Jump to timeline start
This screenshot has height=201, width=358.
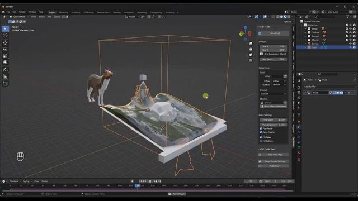[140, 181]
